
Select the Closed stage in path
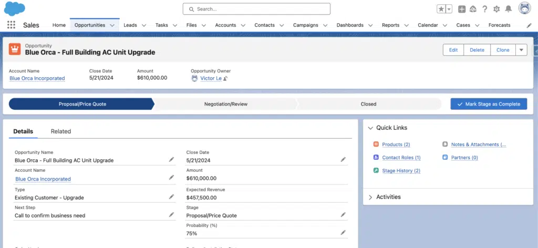pos(368,104)
